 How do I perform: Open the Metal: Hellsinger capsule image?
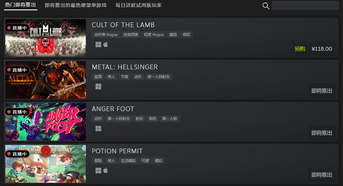click(x=45, y=80)
